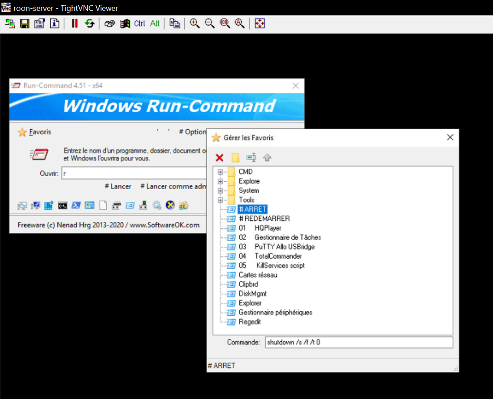
Task: Click the disk drive icon next to blank page
Action: [x=116, y=206]
